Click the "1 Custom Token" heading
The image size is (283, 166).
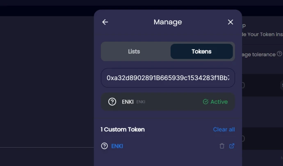[123, 130]
